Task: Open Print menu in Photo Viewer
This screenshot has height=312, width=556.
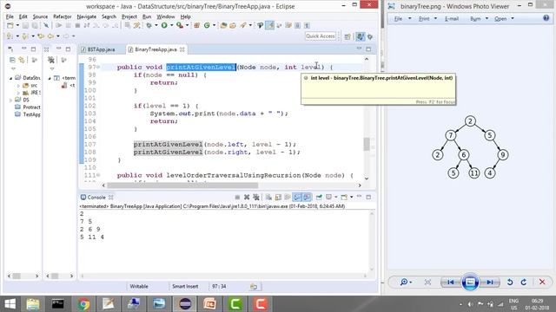Action: click(x=424, y=19)
